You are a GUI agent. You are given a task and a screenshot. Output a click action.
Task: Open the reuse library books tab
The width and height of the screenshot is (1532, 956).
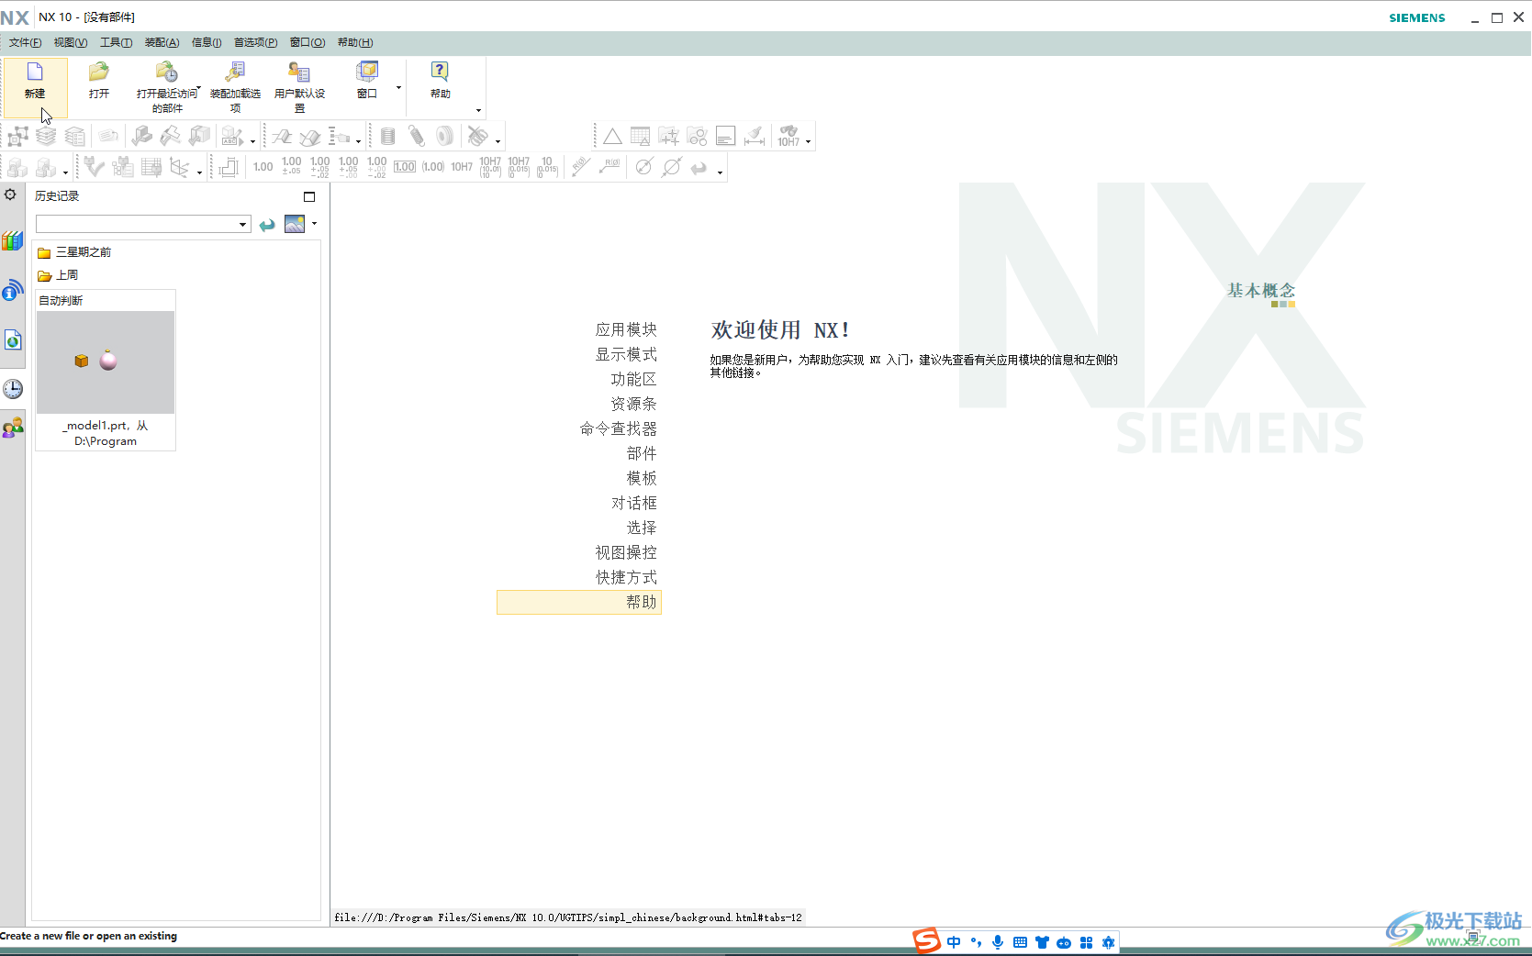pyautogui.click(x=12, y=241)
